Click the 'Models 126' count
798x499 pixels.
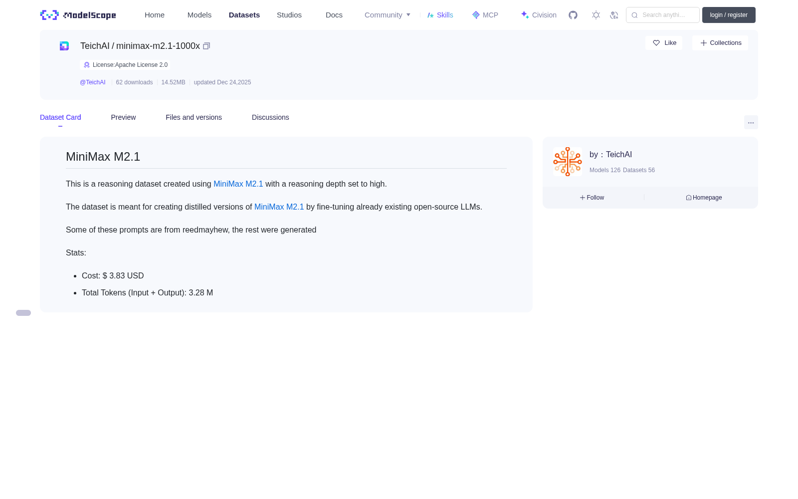click(x=605, y=170)
